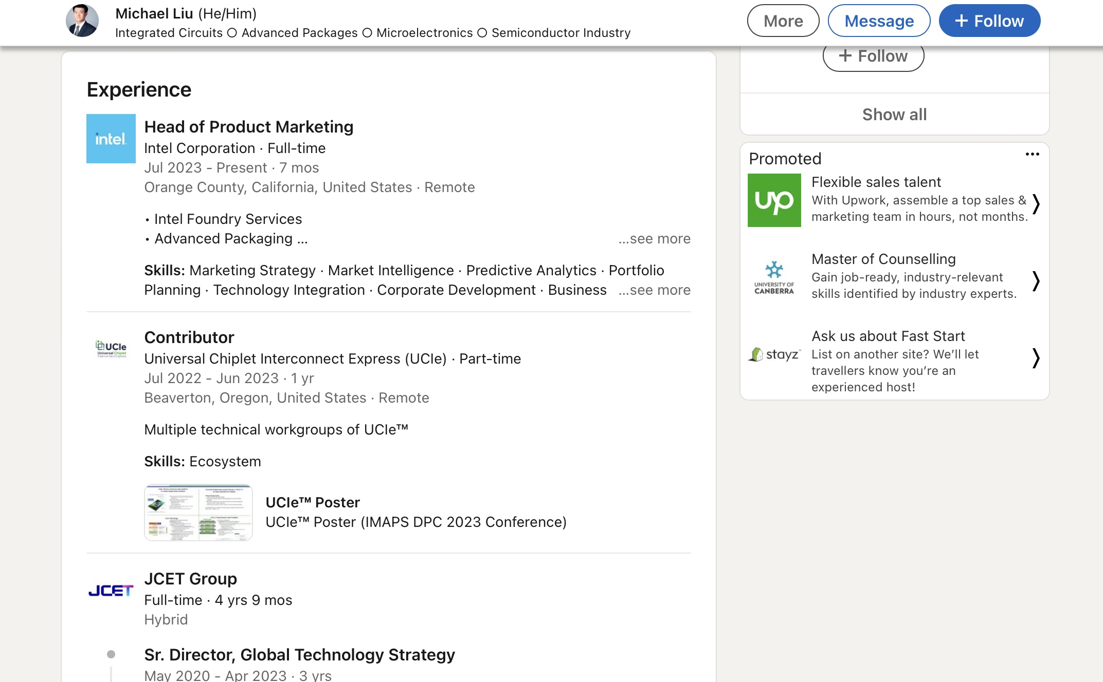
Task: Click Intel Corporation · Full-time text
Action: tap(235, 148)
